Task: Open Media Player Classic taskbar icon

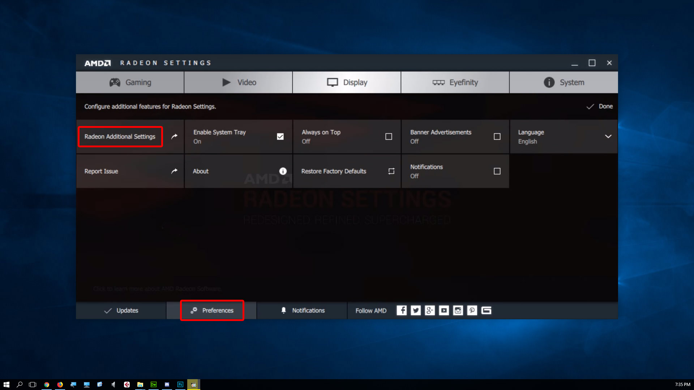Action: [x=194, y=385]
